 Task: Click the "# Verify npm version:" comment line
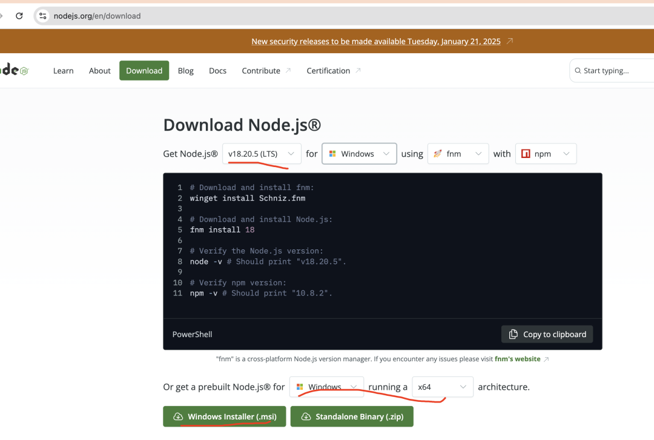pos(238,283)
